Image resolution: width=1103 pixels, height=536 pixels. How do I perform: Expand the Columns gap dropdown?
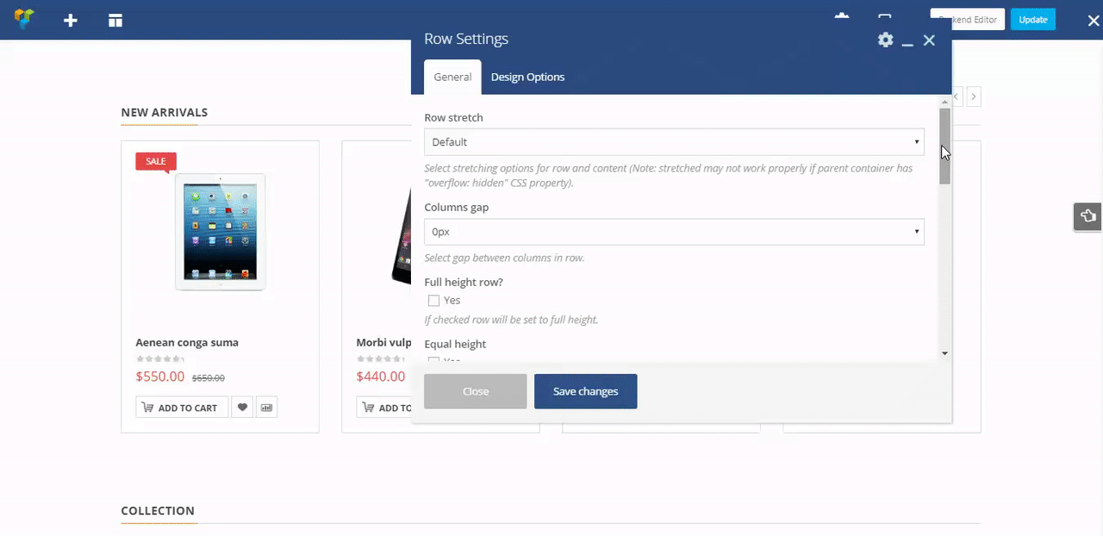674,232
